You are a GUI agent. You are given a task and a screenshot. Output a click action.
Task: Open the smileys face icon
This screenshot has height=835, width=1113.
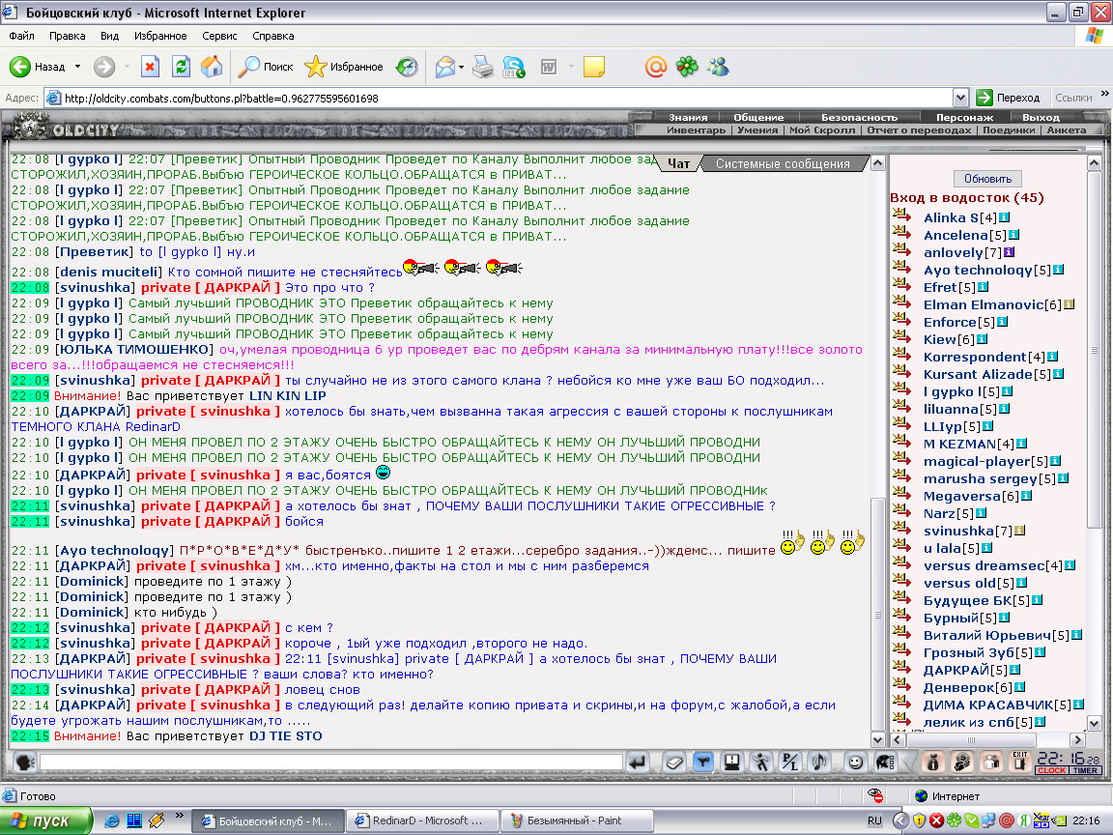click(x=856, y=762)
